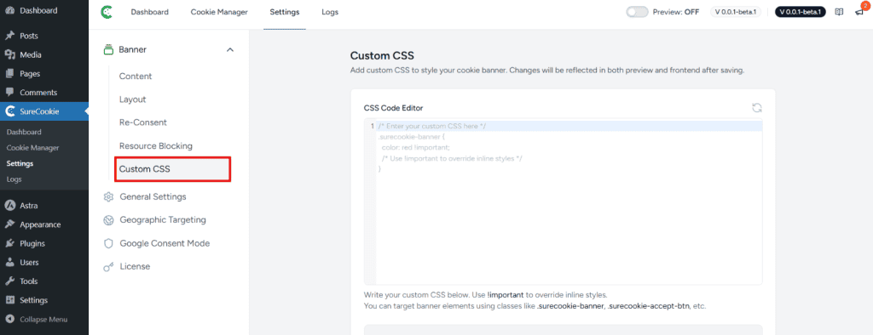Open the announcements megaphone icon
The image size is (873, 335).
pos(859,13)
